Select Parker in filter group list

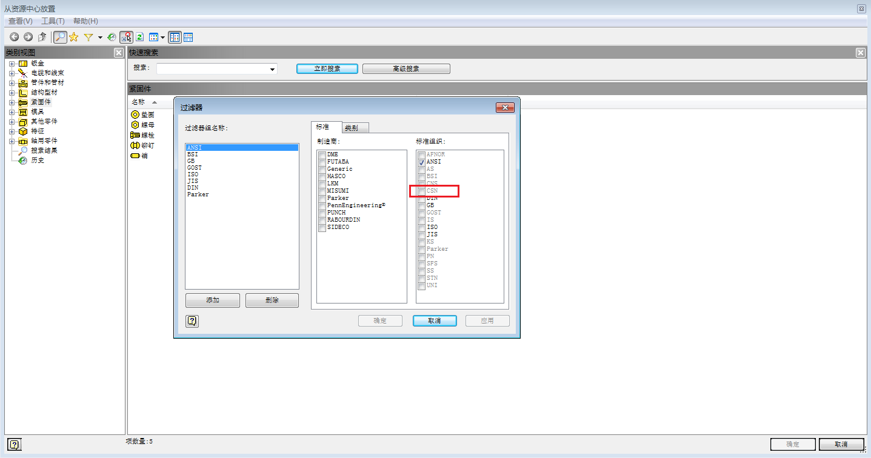(242, 194)
